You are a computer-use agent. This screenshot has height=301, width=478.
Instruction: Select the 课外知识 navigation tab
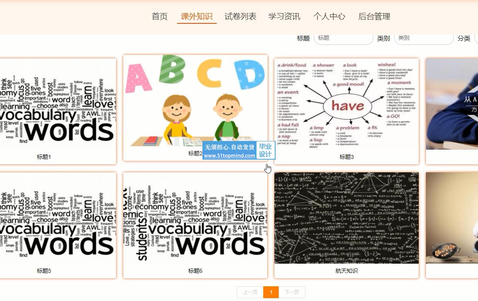[x=197, y=17]
